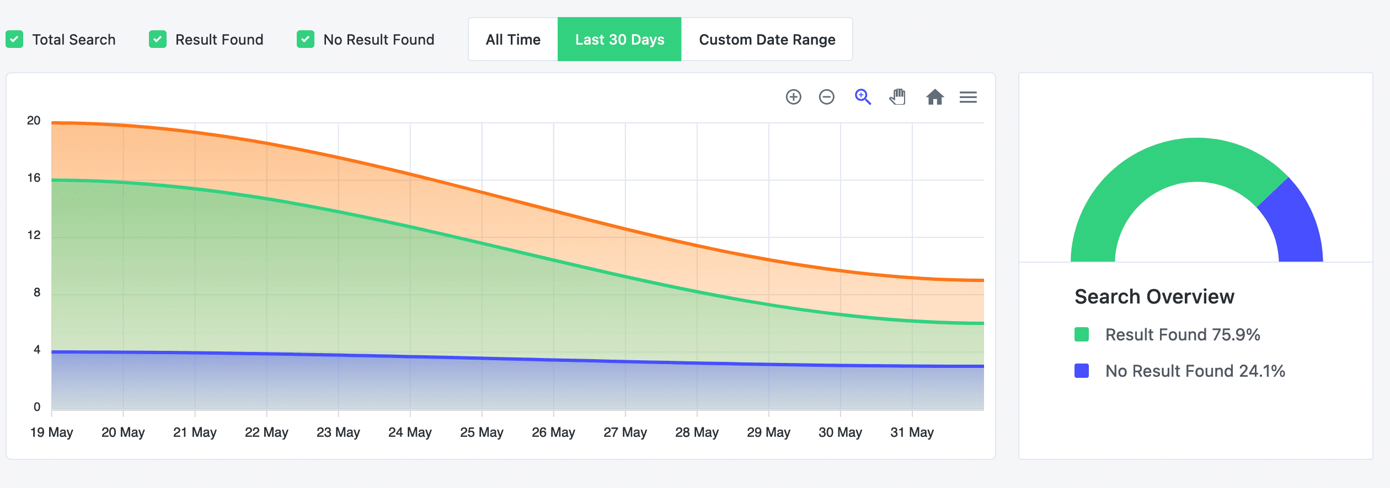
Task: Click the zoom out minus icon
Action: 826,97
